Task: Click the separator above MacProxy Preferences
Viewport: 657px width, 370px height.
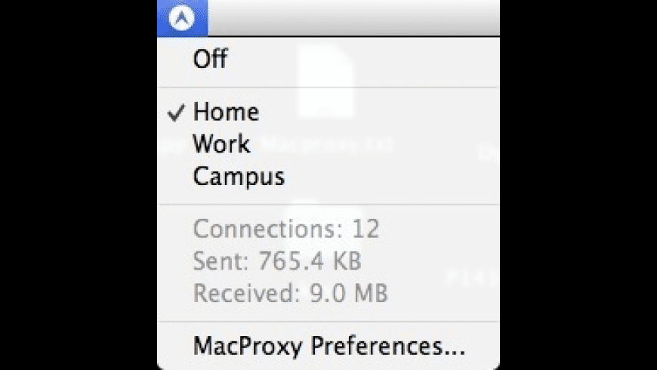Action: pos(328,322)
